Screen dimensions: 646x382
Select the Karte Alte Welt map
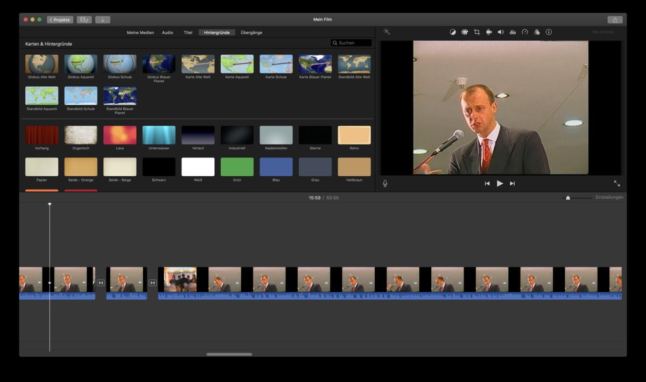198,64
